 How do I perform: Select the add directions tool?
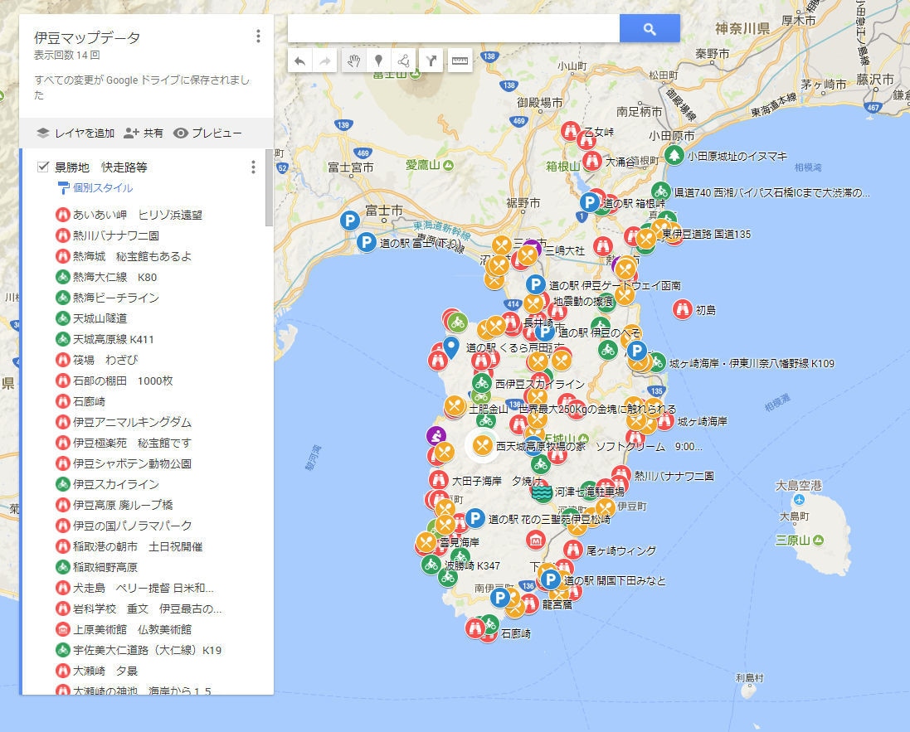point(431,61)
